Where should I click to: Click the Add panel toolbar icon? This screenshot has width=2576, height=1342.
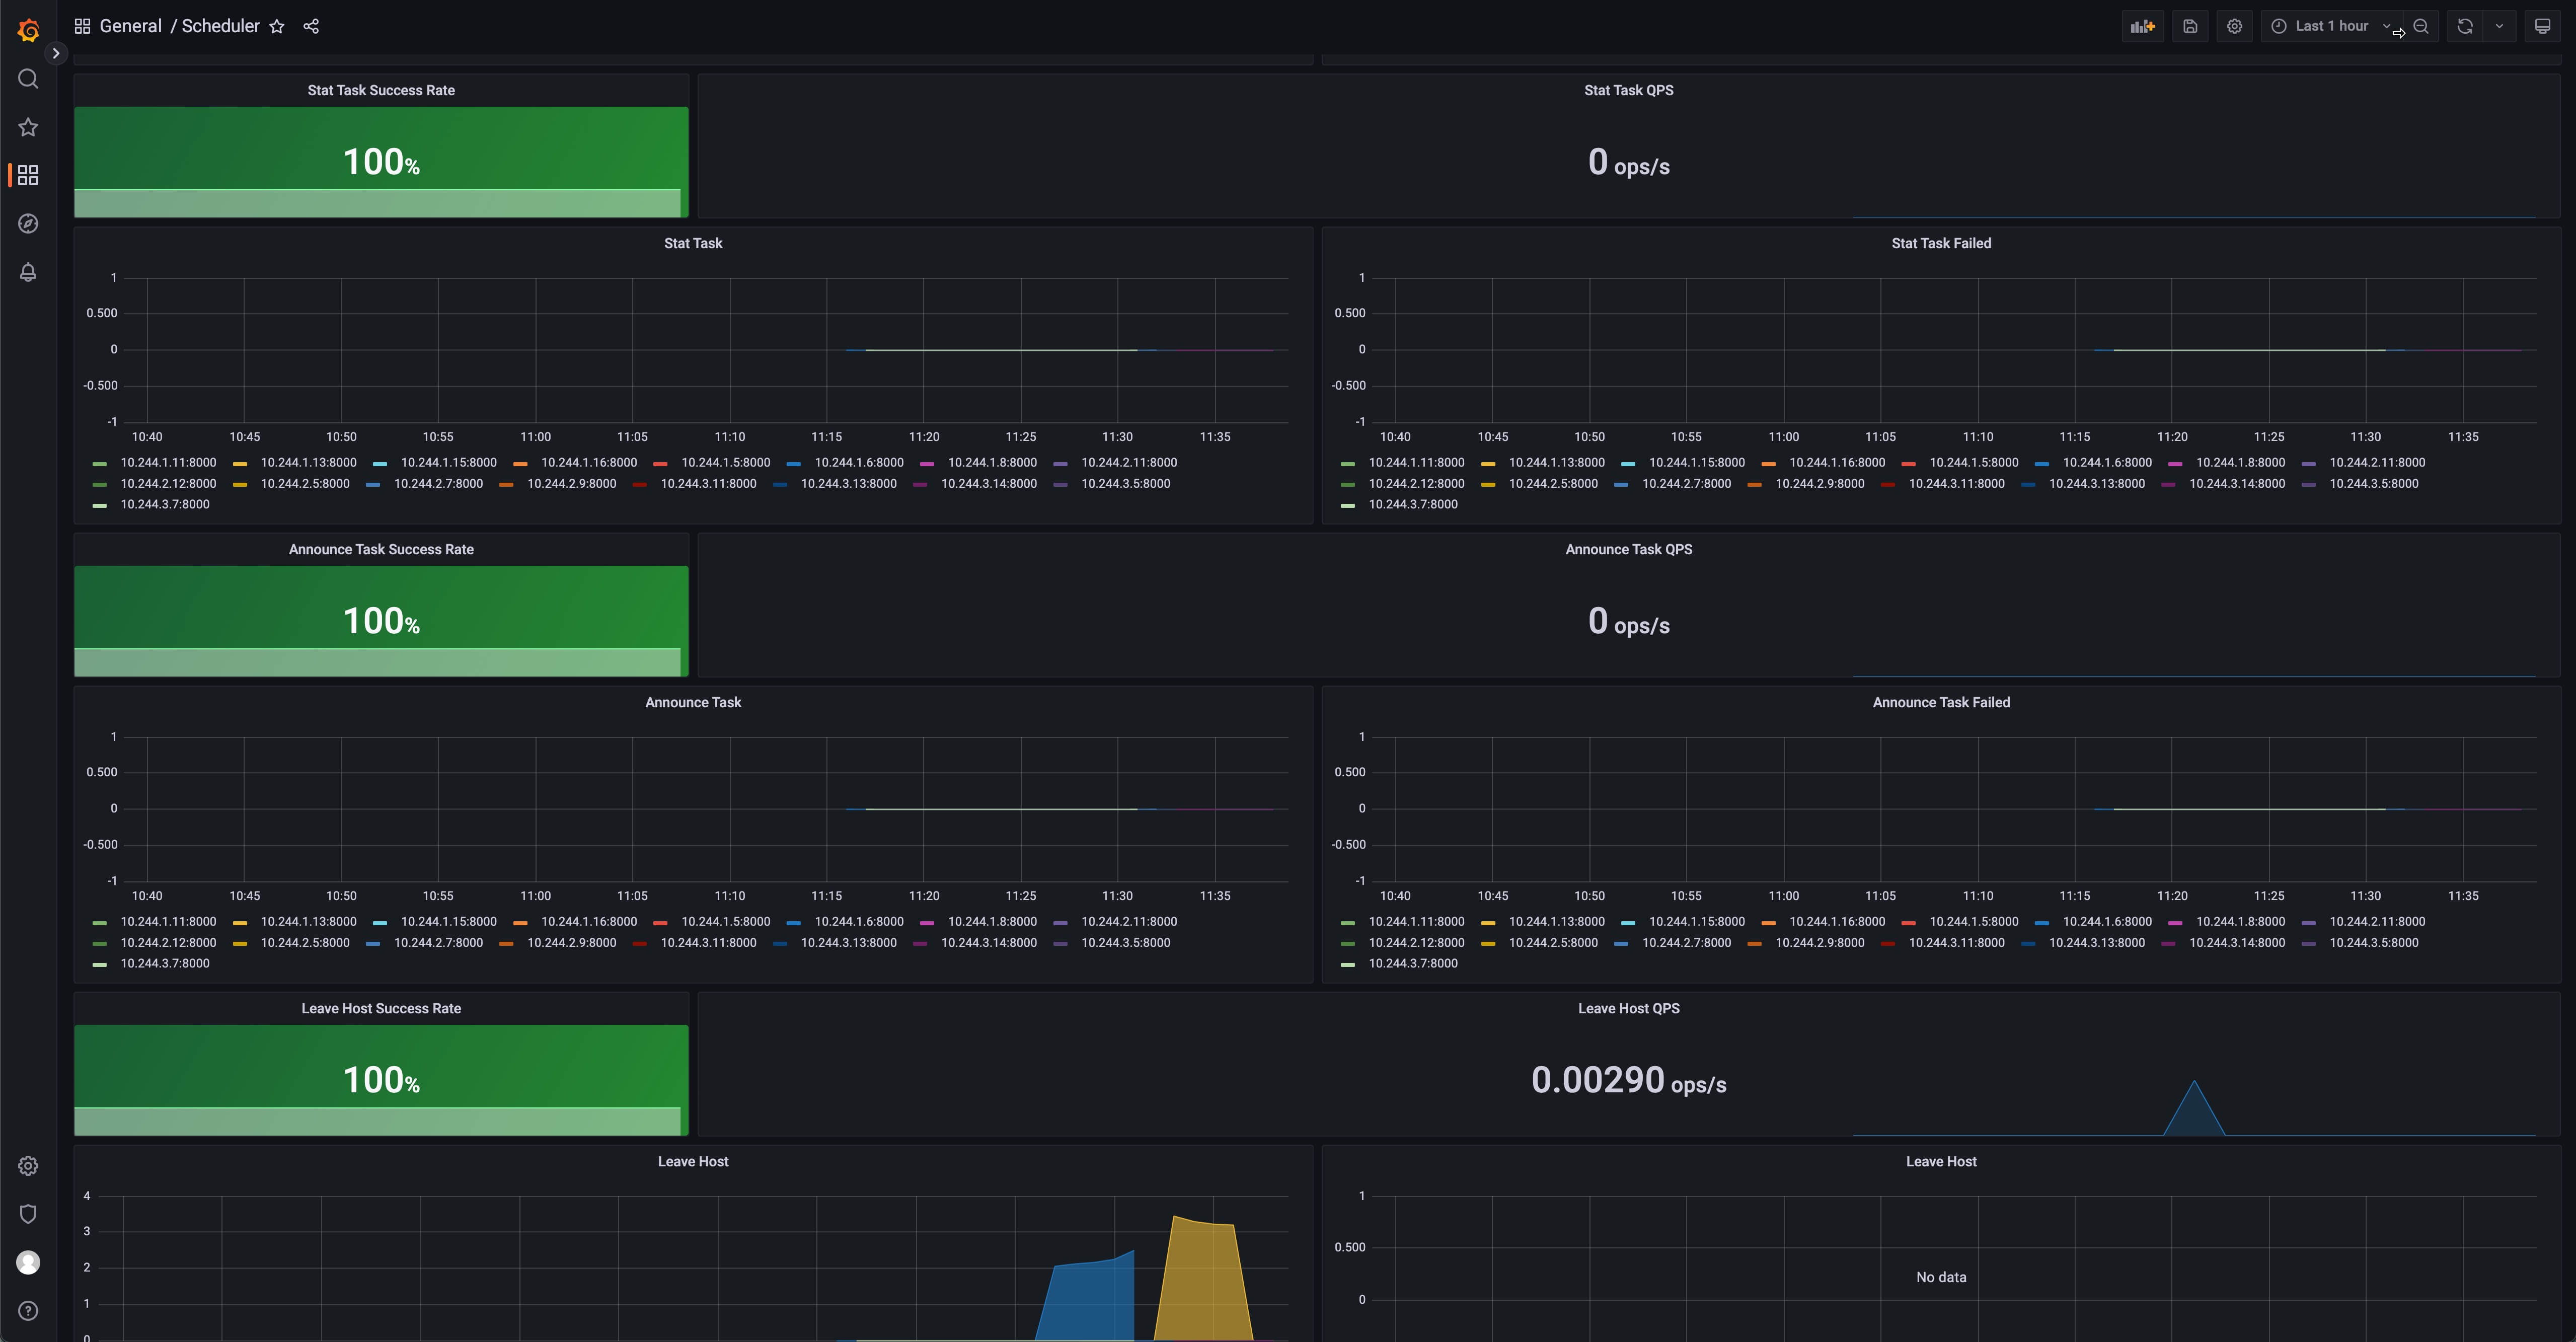point(2142,27)
